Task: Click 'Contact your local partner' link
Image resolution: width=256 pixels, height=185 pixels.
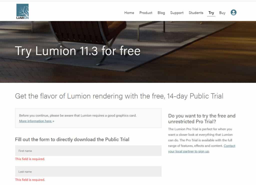Action: [x=202, y=149]
